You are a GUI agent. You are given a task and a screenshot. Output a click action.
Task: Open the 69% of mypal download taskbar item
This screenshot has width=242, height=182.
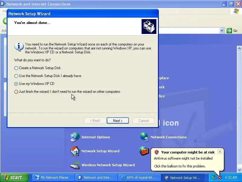pyautogui.click(x=139, y=177)
